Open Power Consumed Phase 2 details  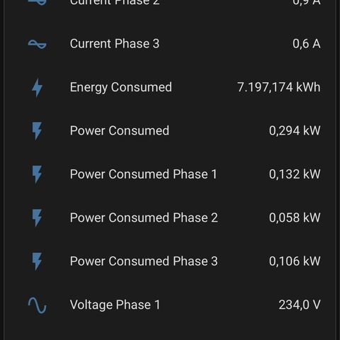(170, 217)
